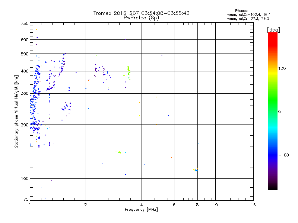Click the color bar phase scale
The image size is (298, 223).
pyautogui.click(x=273, y=111)
